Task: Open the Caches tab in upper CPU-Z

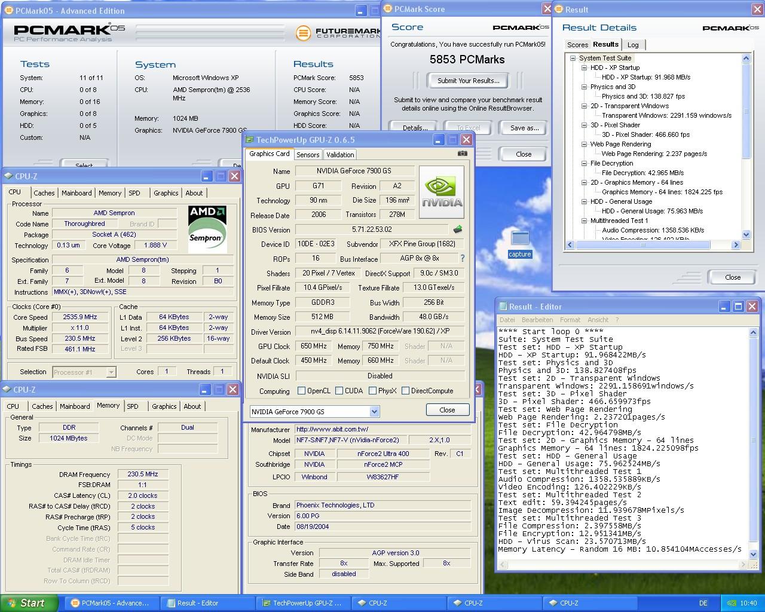Action: 44,193
